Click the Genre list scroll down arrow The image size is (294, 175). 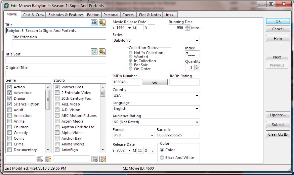[48, 150]
